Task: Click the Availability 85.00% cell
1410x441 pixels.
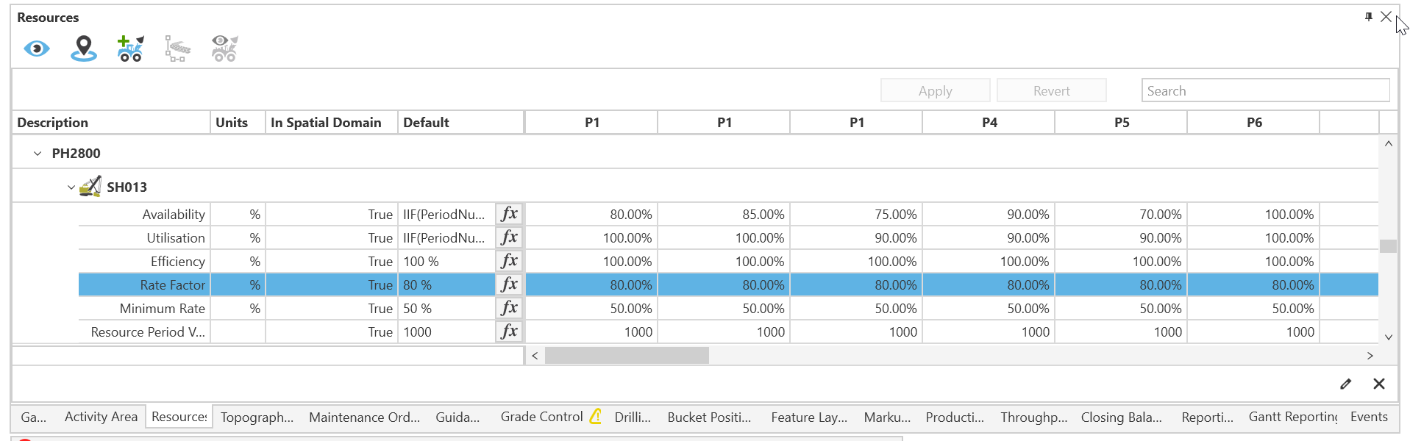Action: 724,214
